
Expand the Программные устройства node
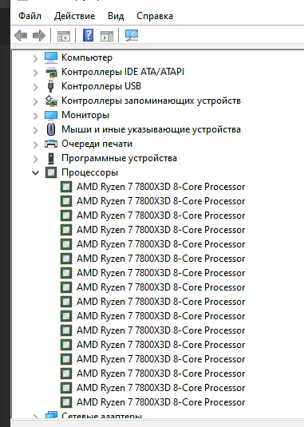pyautogui.click(x=35, y=159)
